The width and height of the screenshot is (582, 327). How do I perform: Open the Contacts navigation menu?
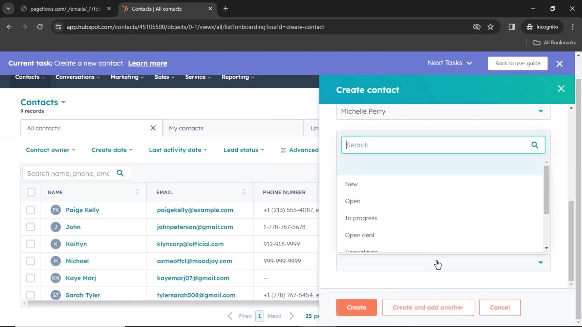click(x=30, y=77)
